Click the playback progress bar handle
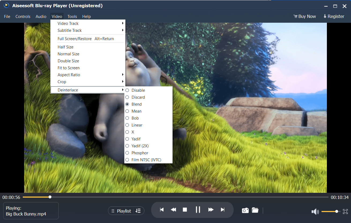This screenshot has width=351, height=223. point(50,197)
